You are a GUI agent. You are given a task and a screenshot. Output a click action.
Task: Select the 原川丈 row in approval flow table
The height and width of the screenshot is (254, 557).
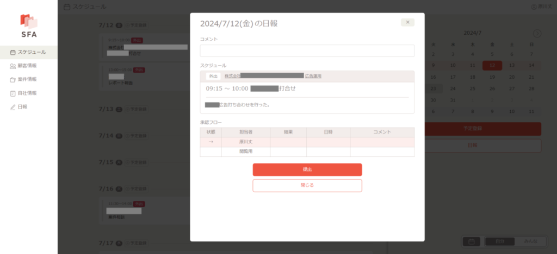click(246, 142)
